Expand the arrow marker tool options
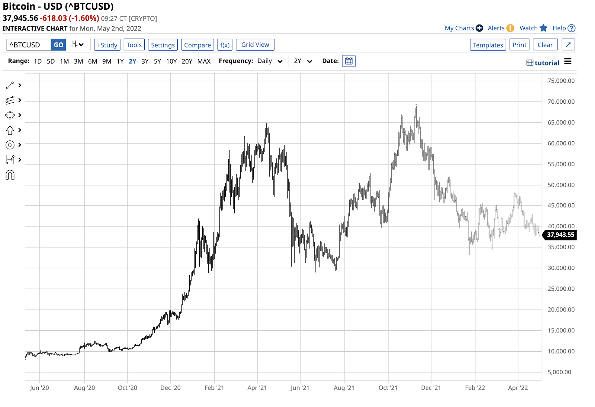Viewport: 595px width, 407px height. (20, 130)
